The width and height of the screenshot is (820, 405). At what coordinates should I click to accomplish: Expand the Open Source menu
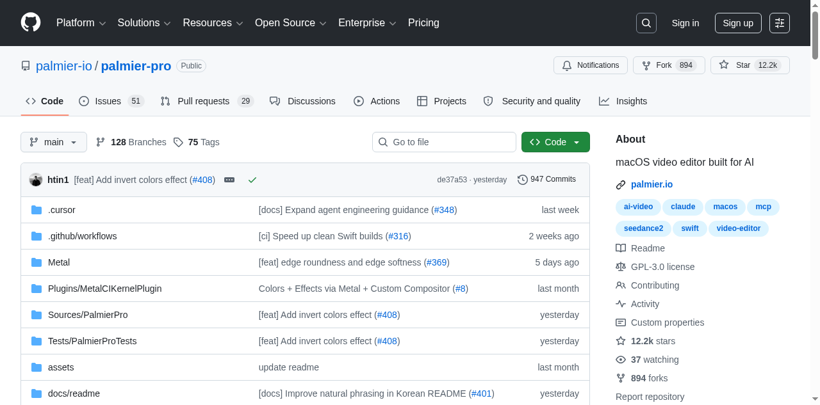click(291, 23)
